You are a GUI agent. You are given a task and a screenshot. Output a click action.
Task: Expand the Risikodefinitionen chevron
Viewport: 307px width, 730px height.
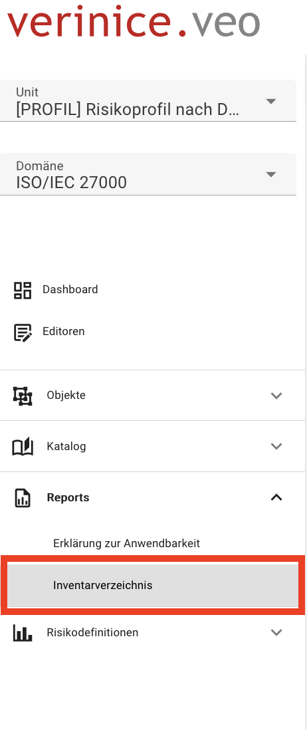(276, 632)
